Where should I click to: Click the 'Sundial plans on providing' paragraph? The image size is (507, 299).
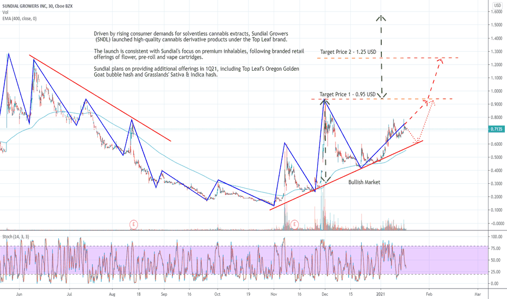(196, 72)
